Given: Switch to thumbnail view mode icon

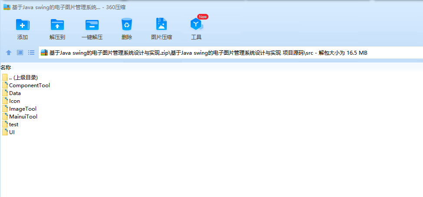Looking at the screenshot, I should click(20, 53).
